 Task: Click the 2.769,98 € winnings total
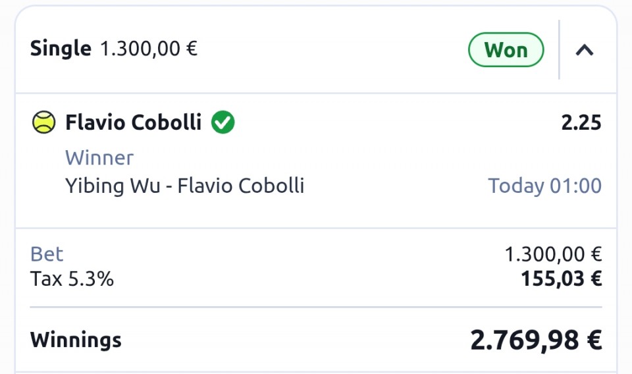tap(535, 340)
